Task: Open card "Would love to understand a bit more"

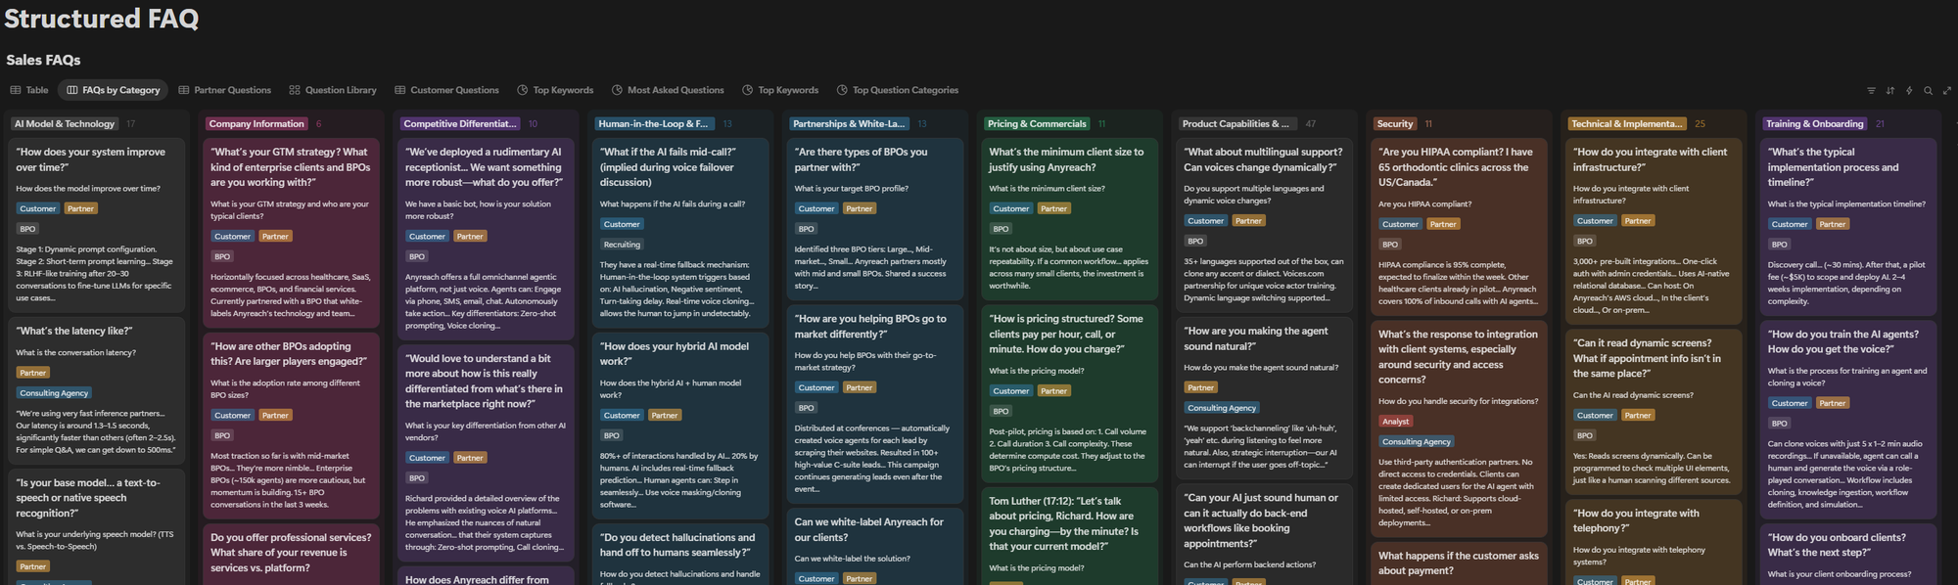Action: [x=487, y=453]
